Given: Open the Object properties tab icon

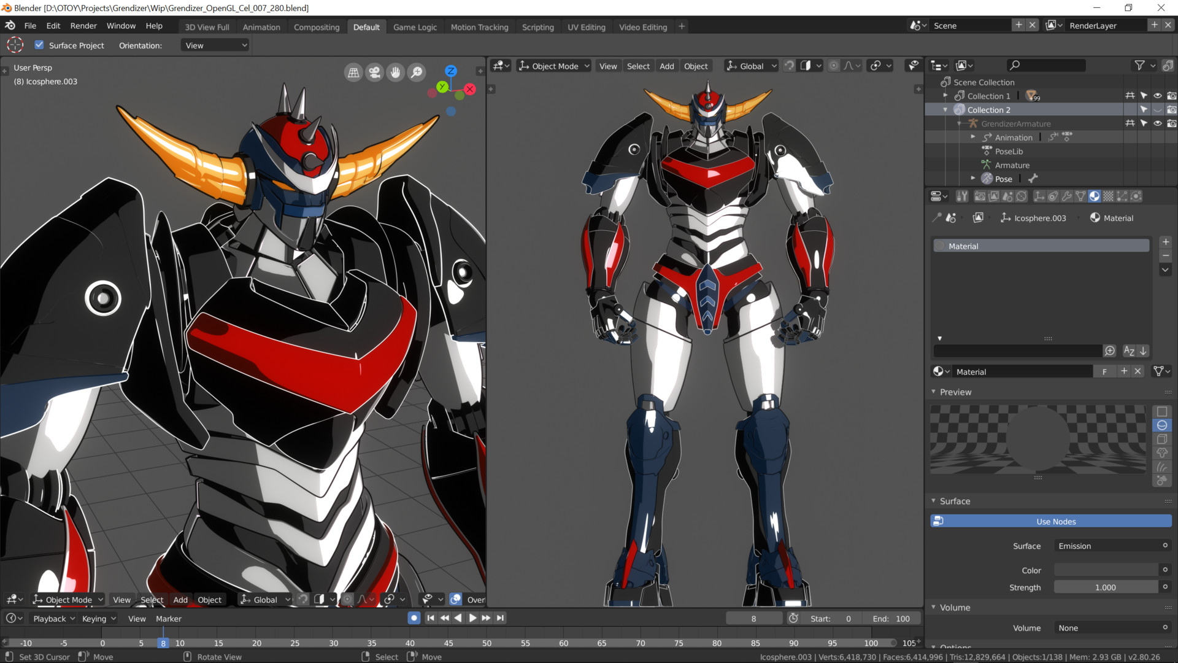Looking at the screenshot, I should (1039, 196).
